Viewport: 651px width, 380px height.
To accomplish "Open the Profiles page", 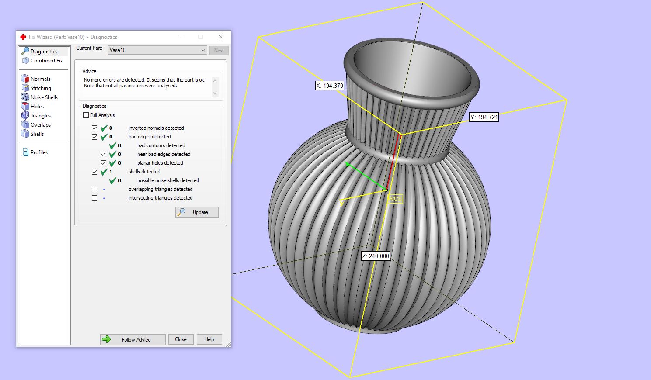I will click(x=38, y=152).
